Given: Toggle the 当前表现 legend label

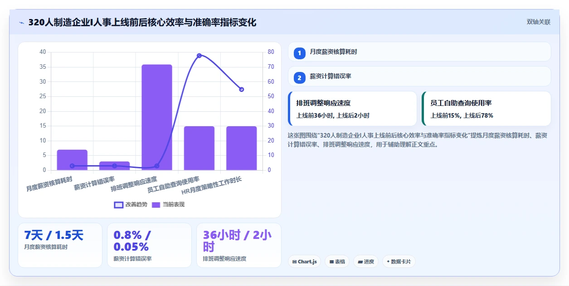Looking at the screenshot, I should 174,205.
